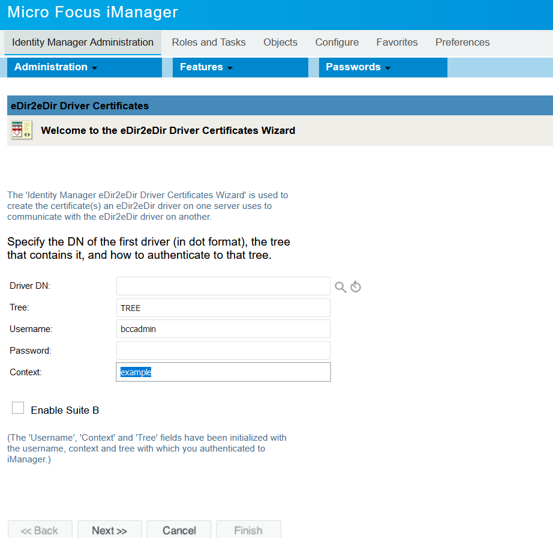Select the Identity Manager Administration tab
The height and width of the screenshot is (538, 553).
coord(83,43)
